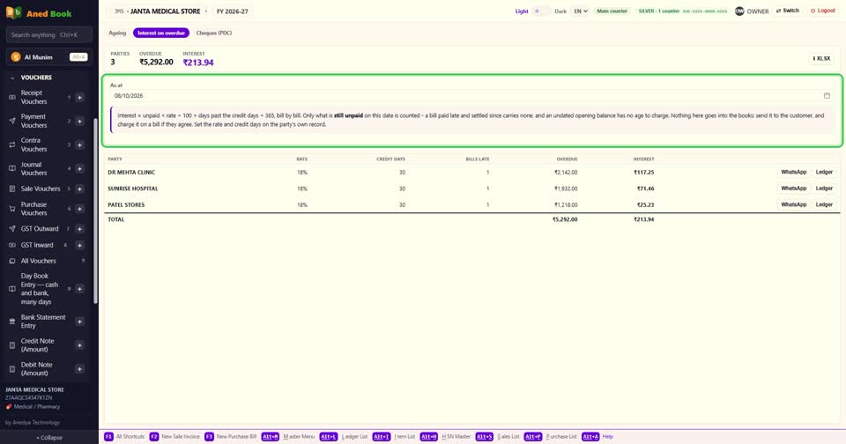Toggle the Light/Dark theme switch
This screenshot has height=444, width=846.
(541, 11)
